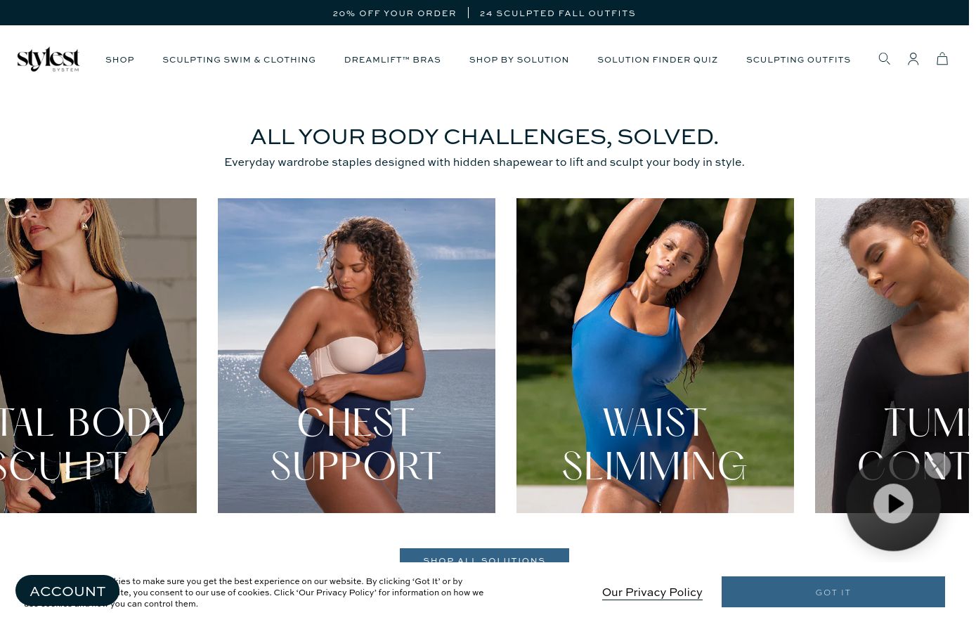Play the floating video bubble
976x634 pixels.
point(893,503)
